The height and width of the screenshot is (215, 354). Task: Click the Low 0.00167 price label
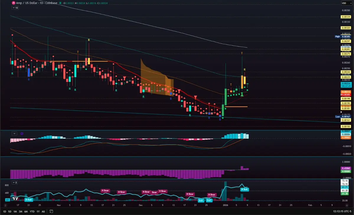[343, 116]
